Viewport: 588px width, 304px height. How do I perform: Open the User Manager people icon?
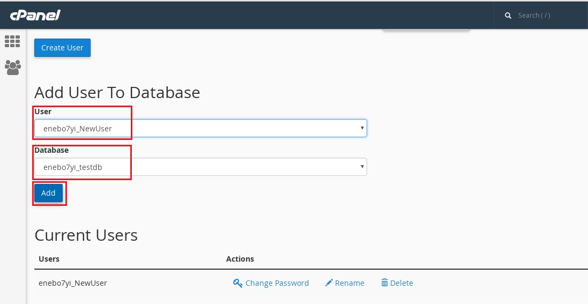[13, 68]
